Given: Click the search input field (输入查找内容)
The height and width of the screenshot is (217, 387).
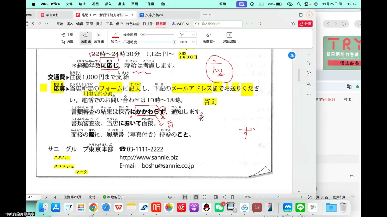Looking at the screenshot, I should [218, 24].
